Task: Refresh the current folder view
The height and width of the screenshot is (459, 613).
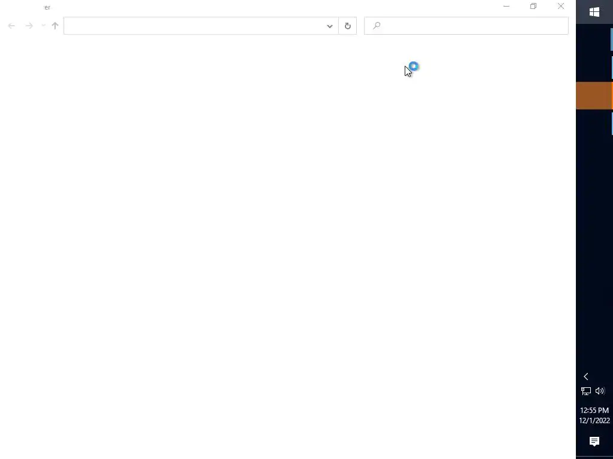Action: [x=348, y=26]
